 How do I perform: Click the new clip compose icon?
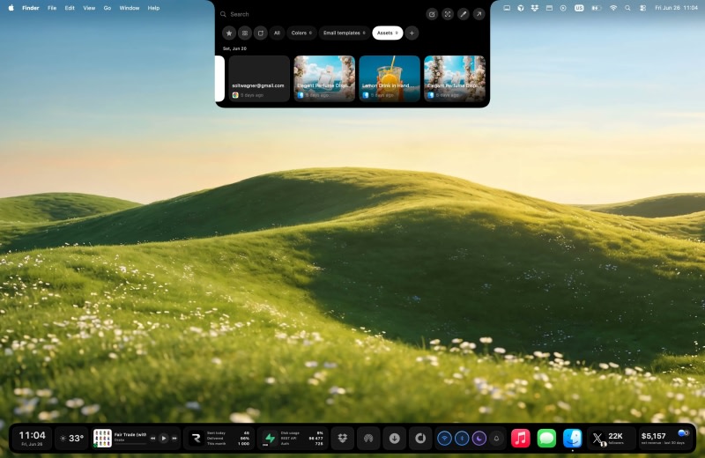pyautogui.click(x=432, y=14)
